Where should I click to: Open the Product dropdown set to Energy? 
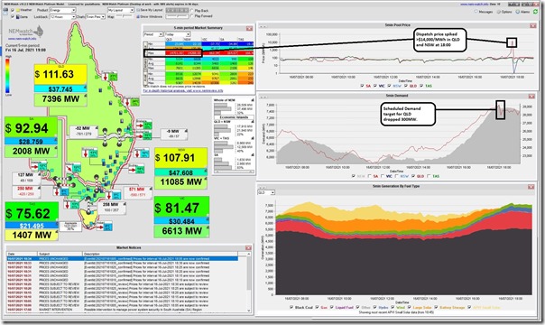point(62,11)
